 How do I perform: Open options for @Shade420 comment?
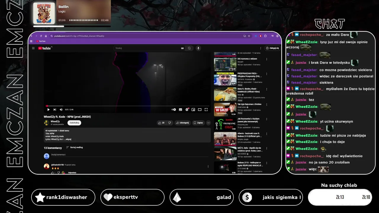(x=208, y=166)
